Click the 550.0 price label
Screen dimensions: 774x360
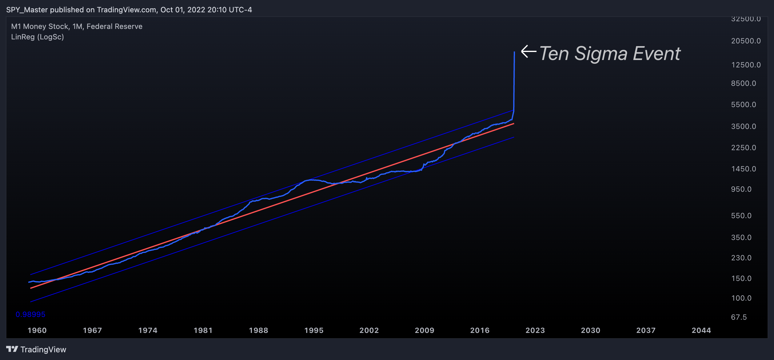point(741,216)
